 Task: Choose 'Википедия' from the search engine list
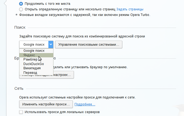pos(36,68)
